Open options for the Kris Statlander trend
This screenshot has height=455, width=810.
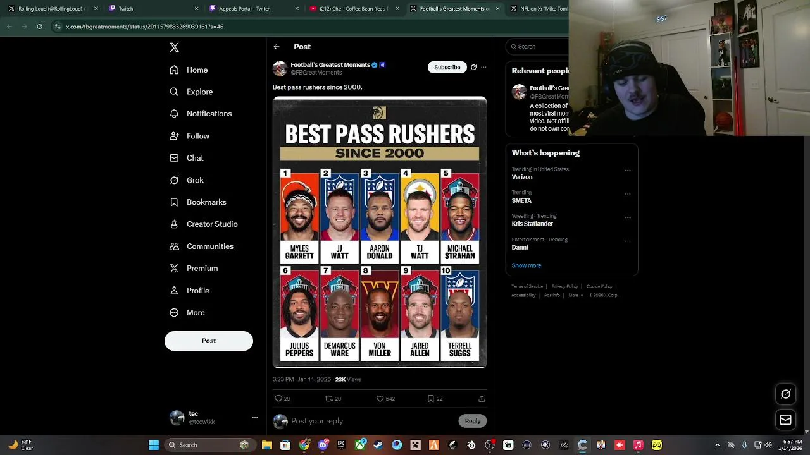point(628,217)
